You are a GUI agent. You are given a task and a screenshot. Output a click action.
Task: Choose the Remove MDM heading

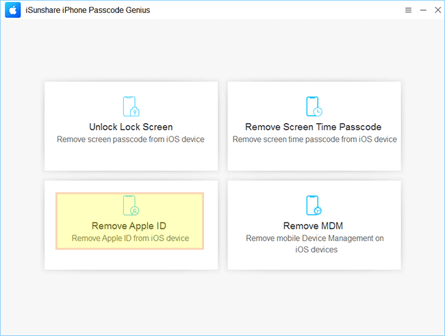(x=313, y=226)
